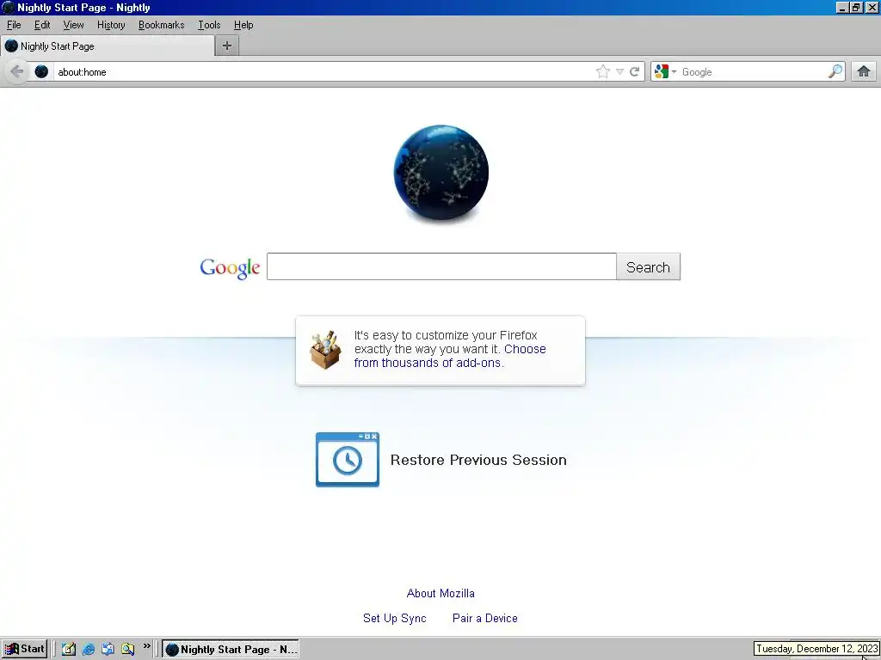This screenshot has width=881, height=660.
Task: Select the Nightly Start Page tab
Action: (x=108, y=46)
